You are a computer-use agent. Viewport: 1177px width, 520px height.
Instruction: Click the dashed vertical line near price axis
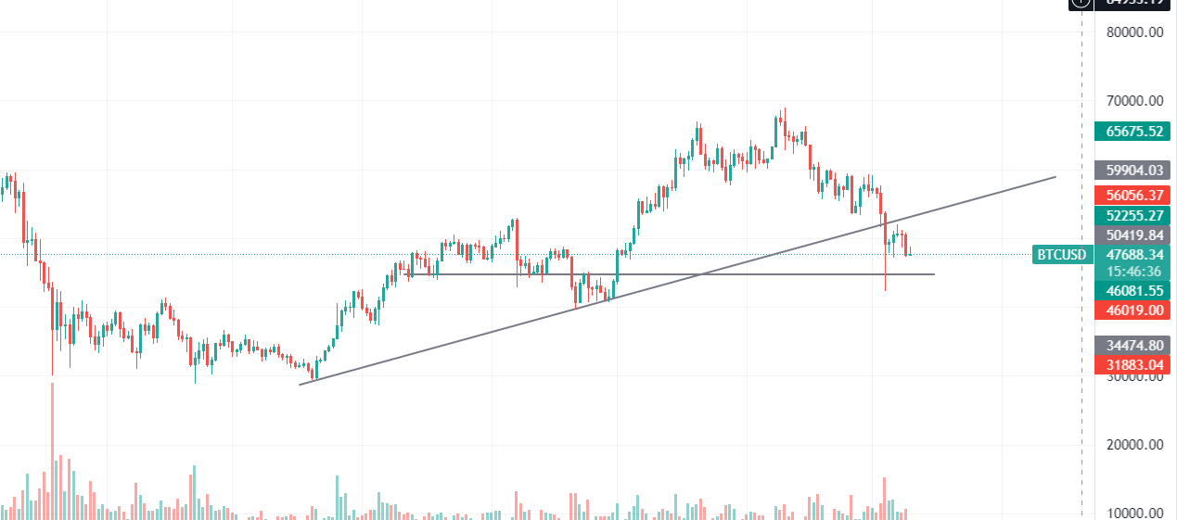coord(1082,260)
